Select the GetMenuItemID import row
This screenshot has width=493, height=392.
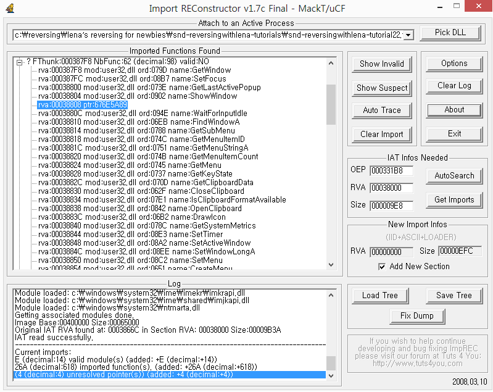[x=141, y=140]
